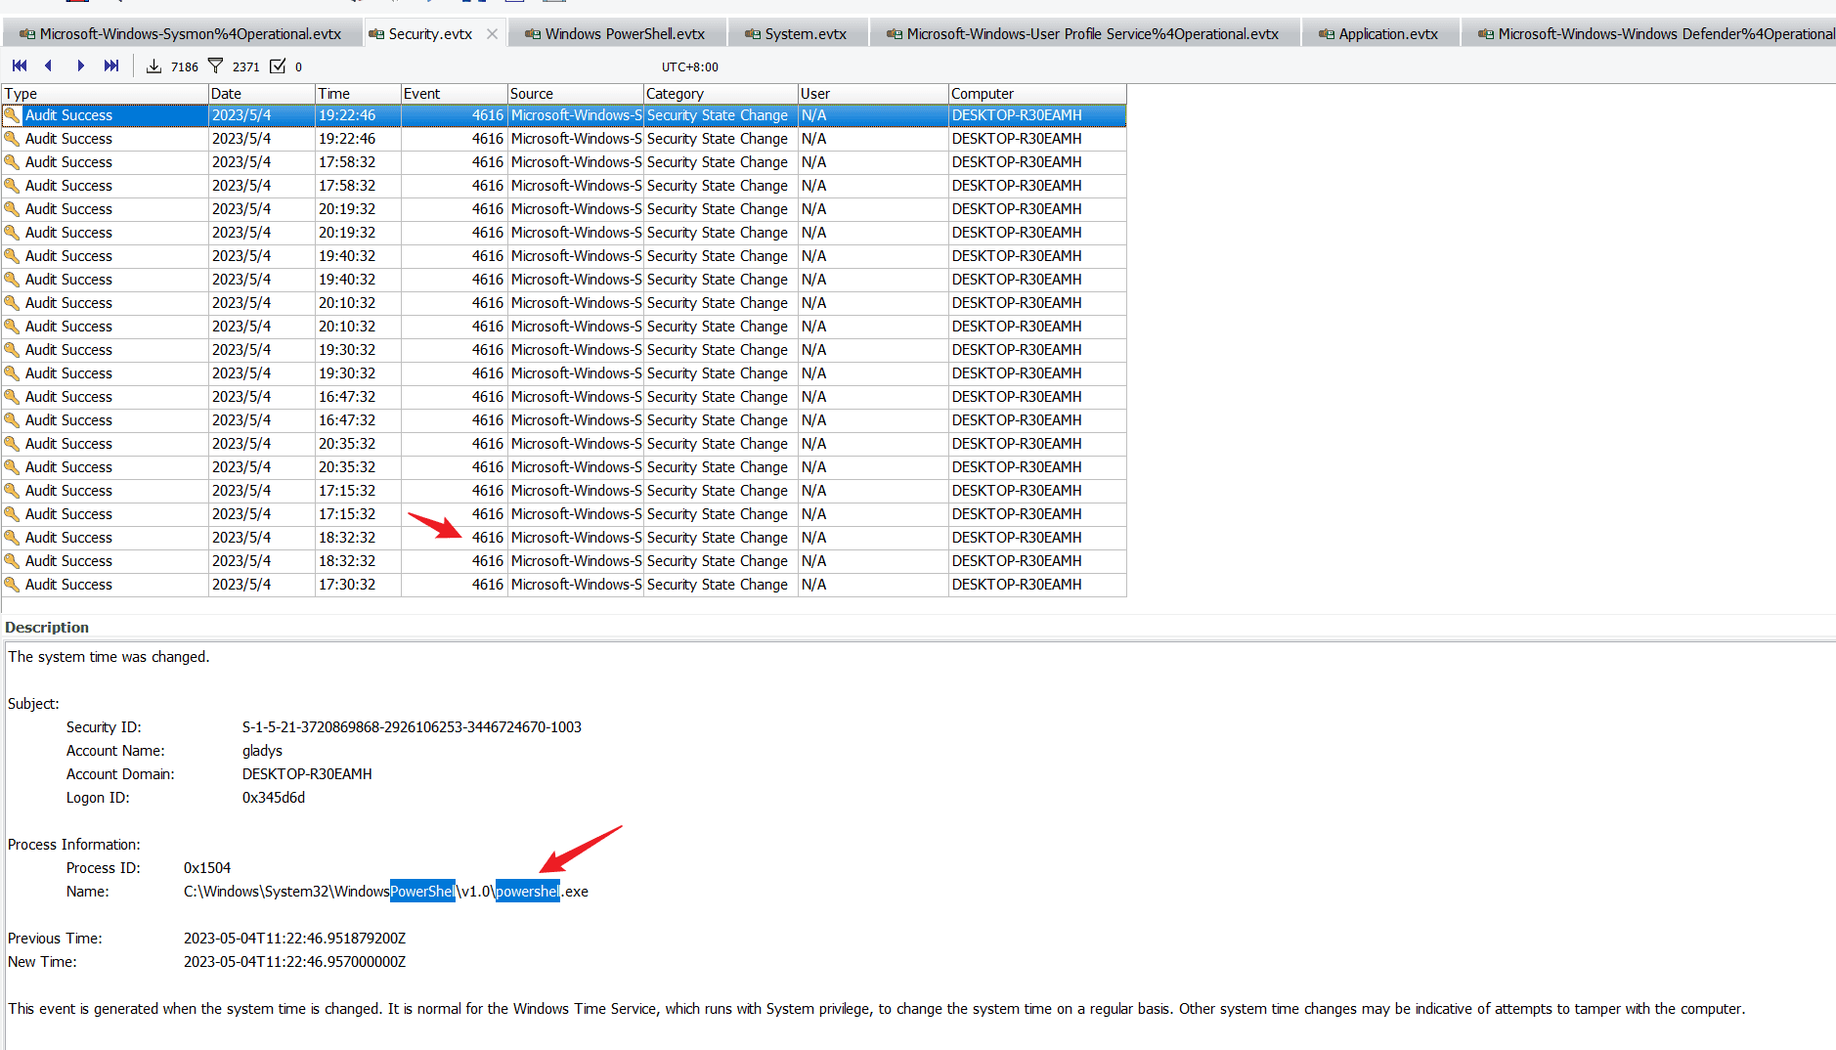Toggle the marked events checkbox icon
The width and height of the screenshot is (1836, 1050).
pyautogui.click(x=278, y=66)
